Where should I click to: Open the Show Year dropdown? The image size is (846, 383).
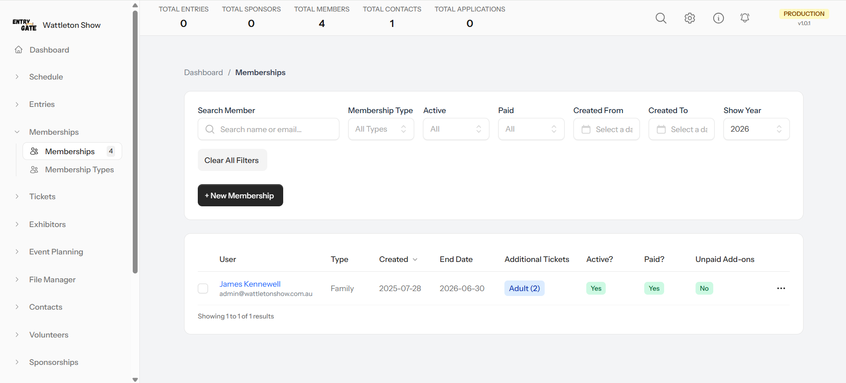pos(756,129)
